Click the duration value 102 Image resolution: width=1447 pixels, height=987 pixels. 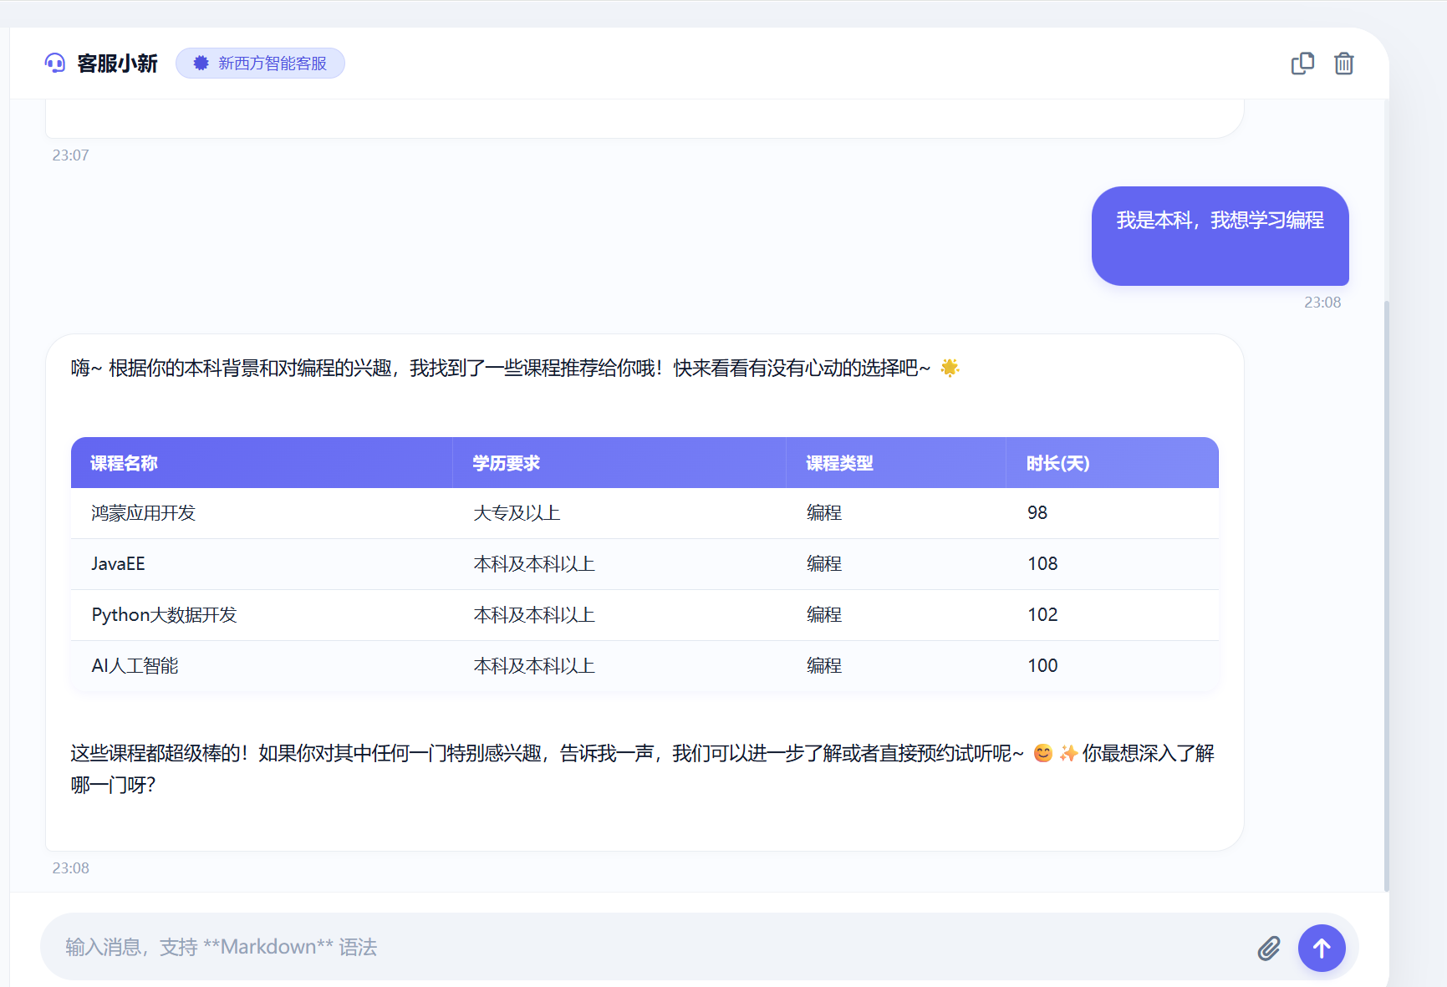coord(1042,615)
